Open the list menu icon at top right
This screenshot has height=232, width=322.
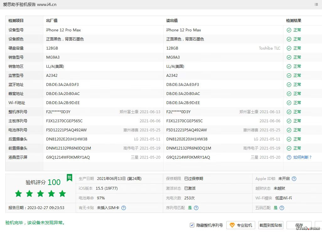316,4
